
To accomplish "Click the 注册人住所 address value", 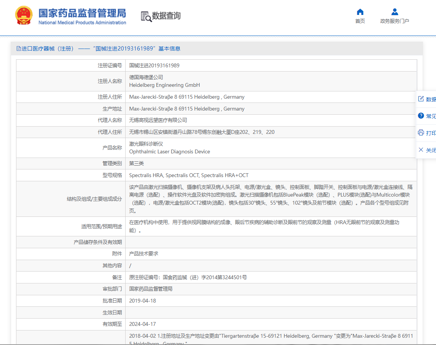I will [x=187, y=97].
